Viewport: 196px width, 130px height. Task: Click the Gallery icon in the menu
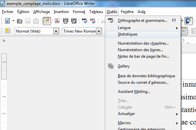(111, 66)
